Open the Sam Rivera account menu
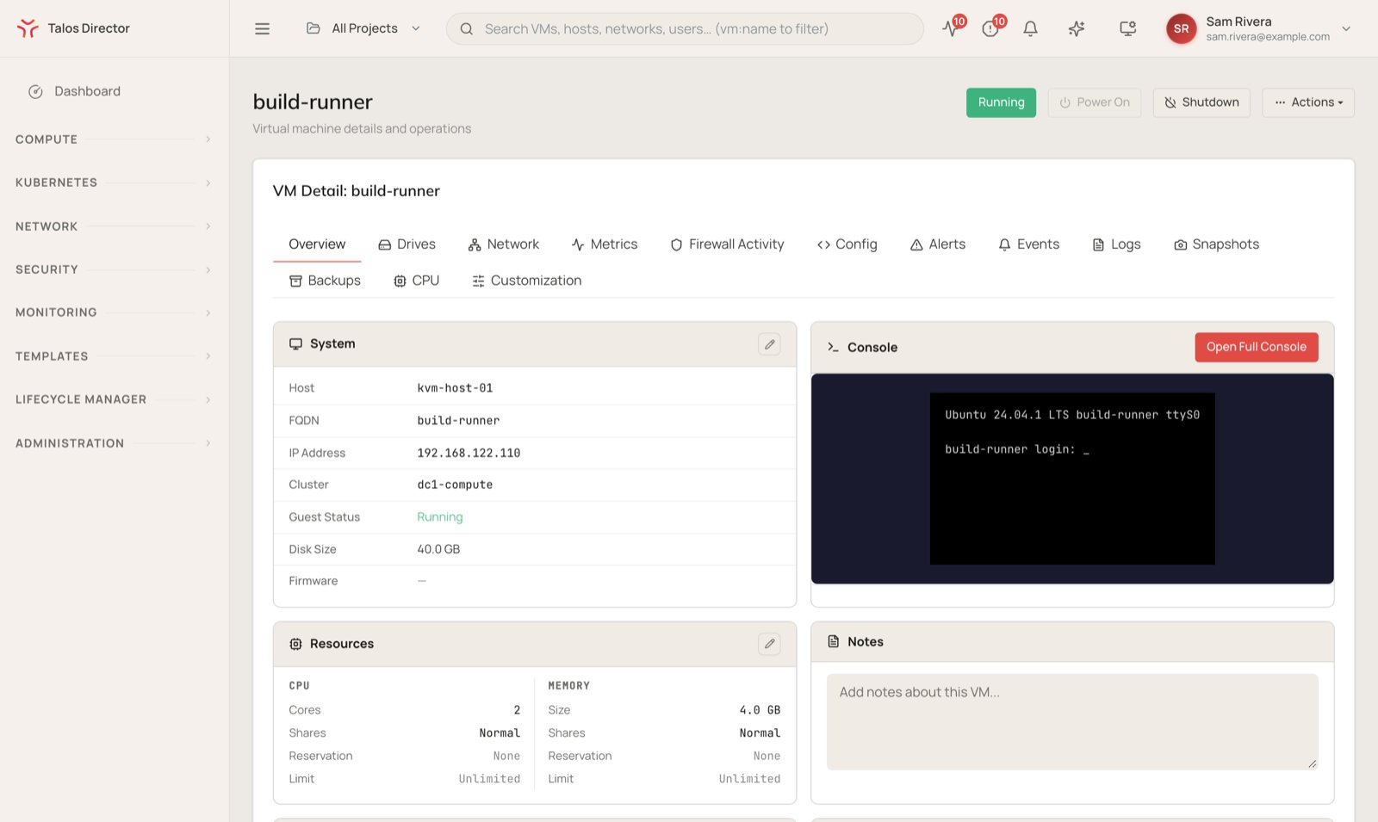The image size is (1378, 822). pyautogui.click(x=1258, y=28)
